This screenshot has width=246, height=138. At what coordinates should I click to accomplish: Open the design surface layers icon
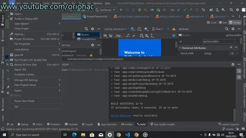(x=132, y=29)
